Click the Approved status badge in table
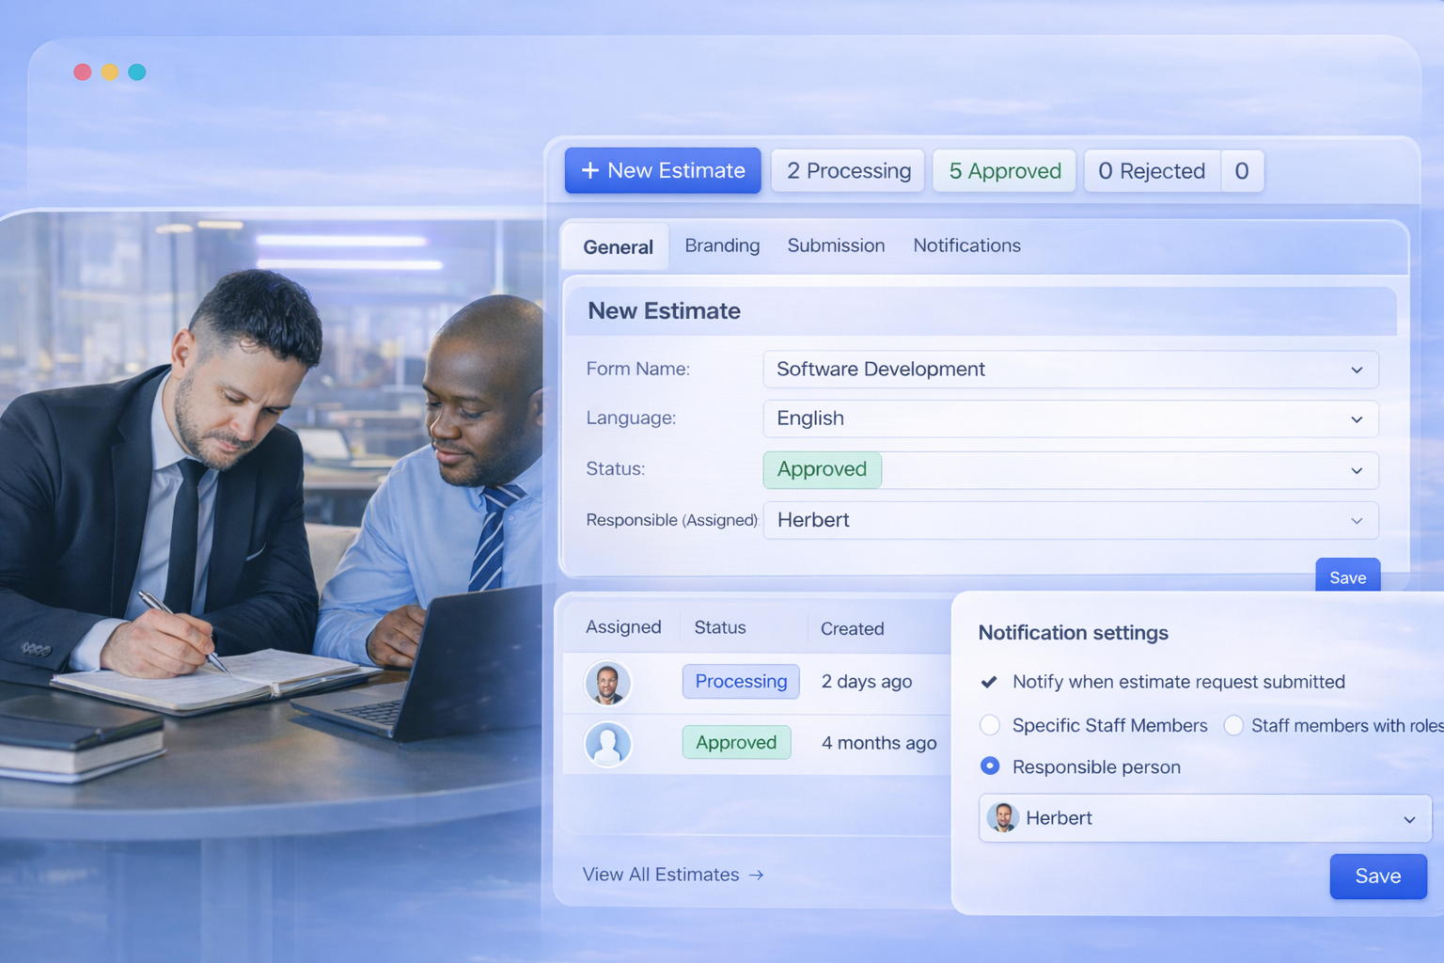1444x963 pixels. pyautogui.click(x=736, y=743)
